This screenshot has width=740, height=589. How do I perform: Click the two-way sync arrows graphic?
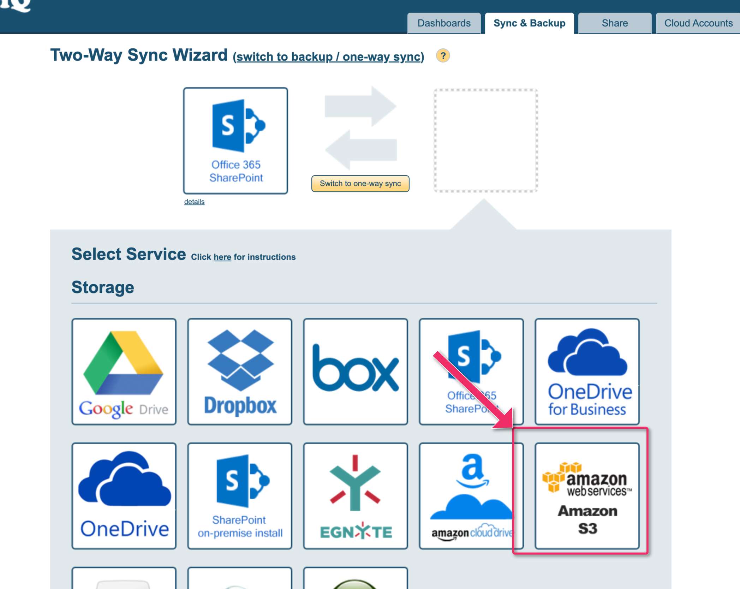click(x=360, y=128)
